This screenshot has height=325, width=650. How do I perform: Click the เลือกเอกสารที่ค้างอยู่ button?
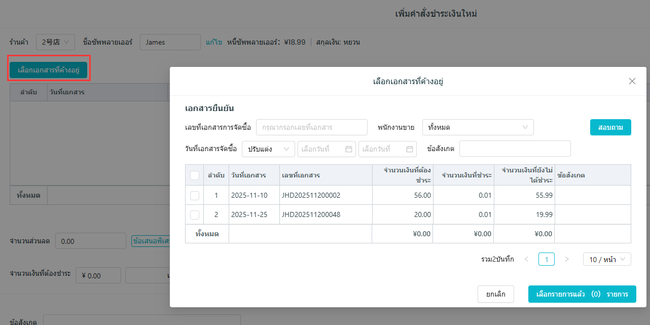(x=49, y=70)
